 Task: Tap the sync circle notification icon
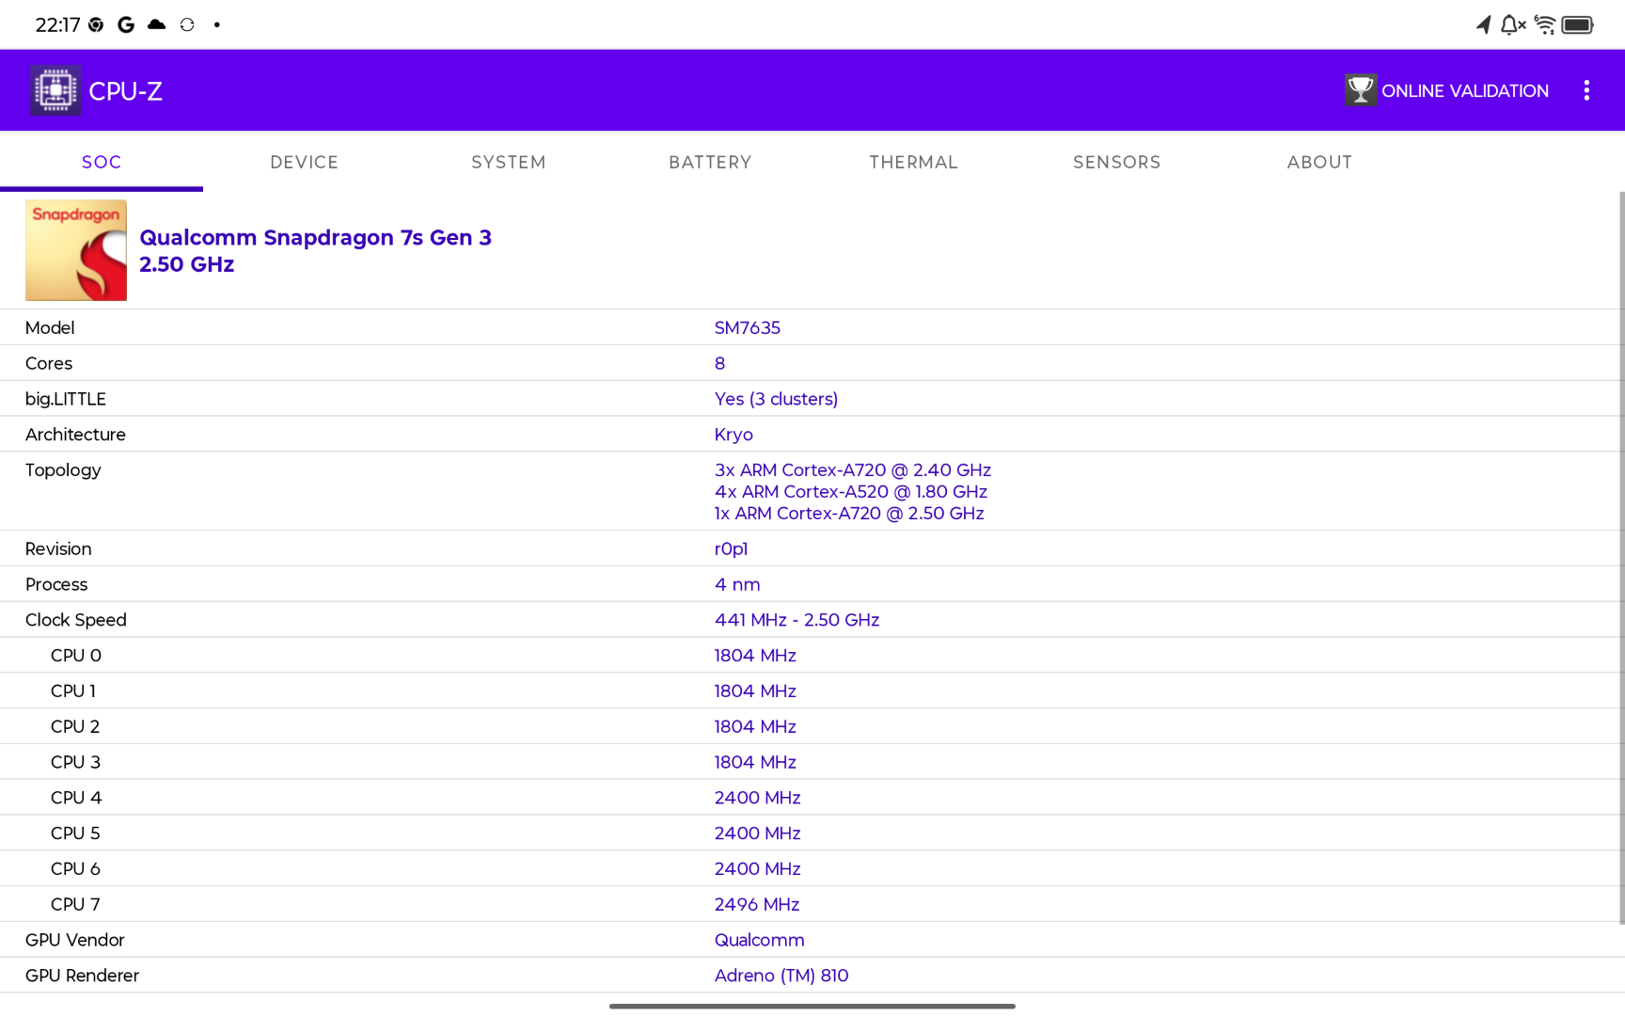click(187, 24)
